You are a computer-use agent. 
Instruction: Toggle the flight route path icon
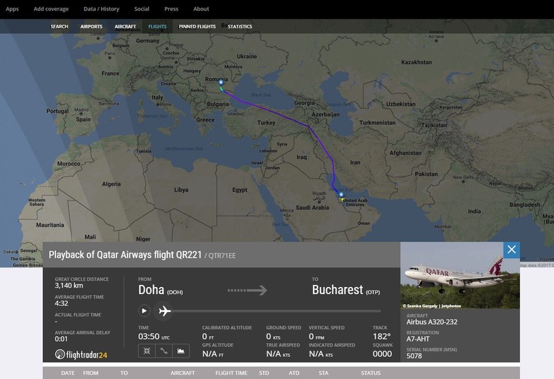(x=163, y=351)
